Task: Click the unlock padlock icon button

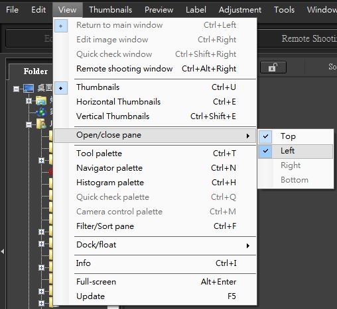Action: click(x=273, y=67)
